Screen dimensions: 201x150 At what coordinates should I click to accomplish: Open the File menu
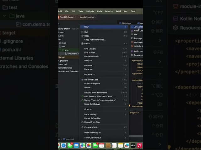67,11
